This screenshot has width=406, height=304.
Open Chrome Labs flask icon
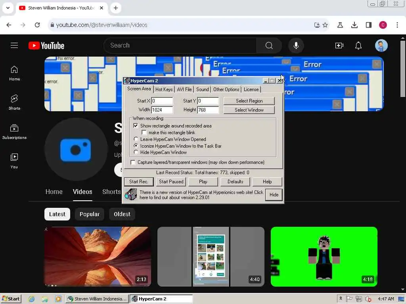pyautogui.click(x=340, y=25)
